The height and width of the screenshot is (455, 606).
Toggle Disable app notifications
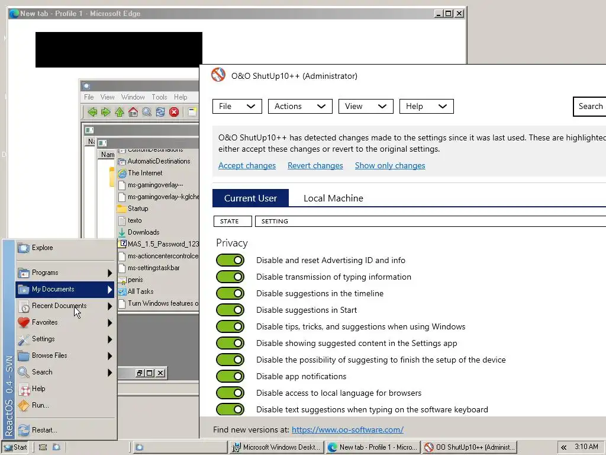point(230,376)
